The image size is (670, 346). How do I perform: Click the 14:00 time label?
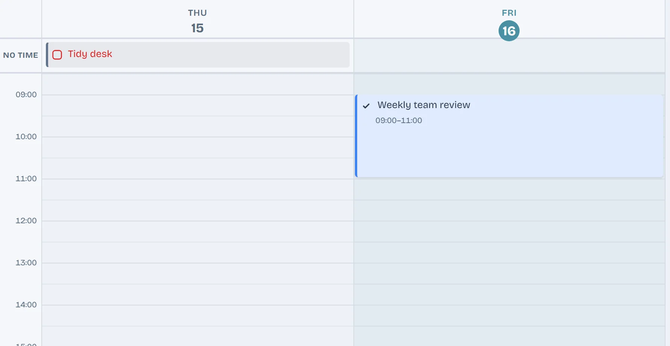pyautogui.click(x=26, y=305)
